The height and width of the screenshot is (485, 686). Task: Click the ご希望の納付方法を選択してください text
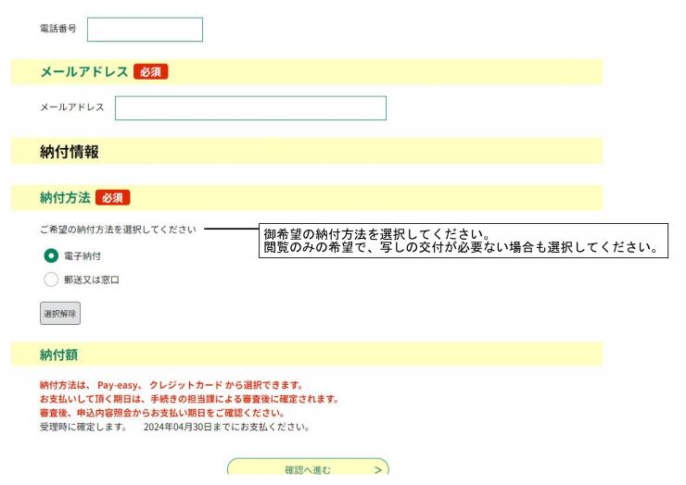click(x=118, y=230)
